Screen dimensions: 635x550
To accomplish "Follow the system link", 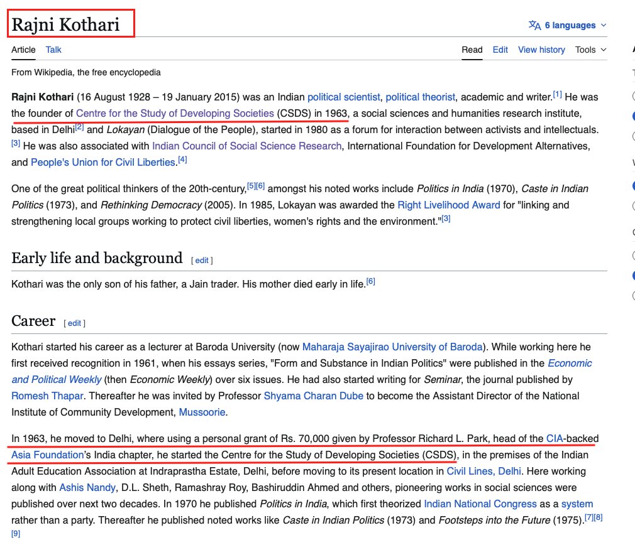I will (x=577, y=504).
